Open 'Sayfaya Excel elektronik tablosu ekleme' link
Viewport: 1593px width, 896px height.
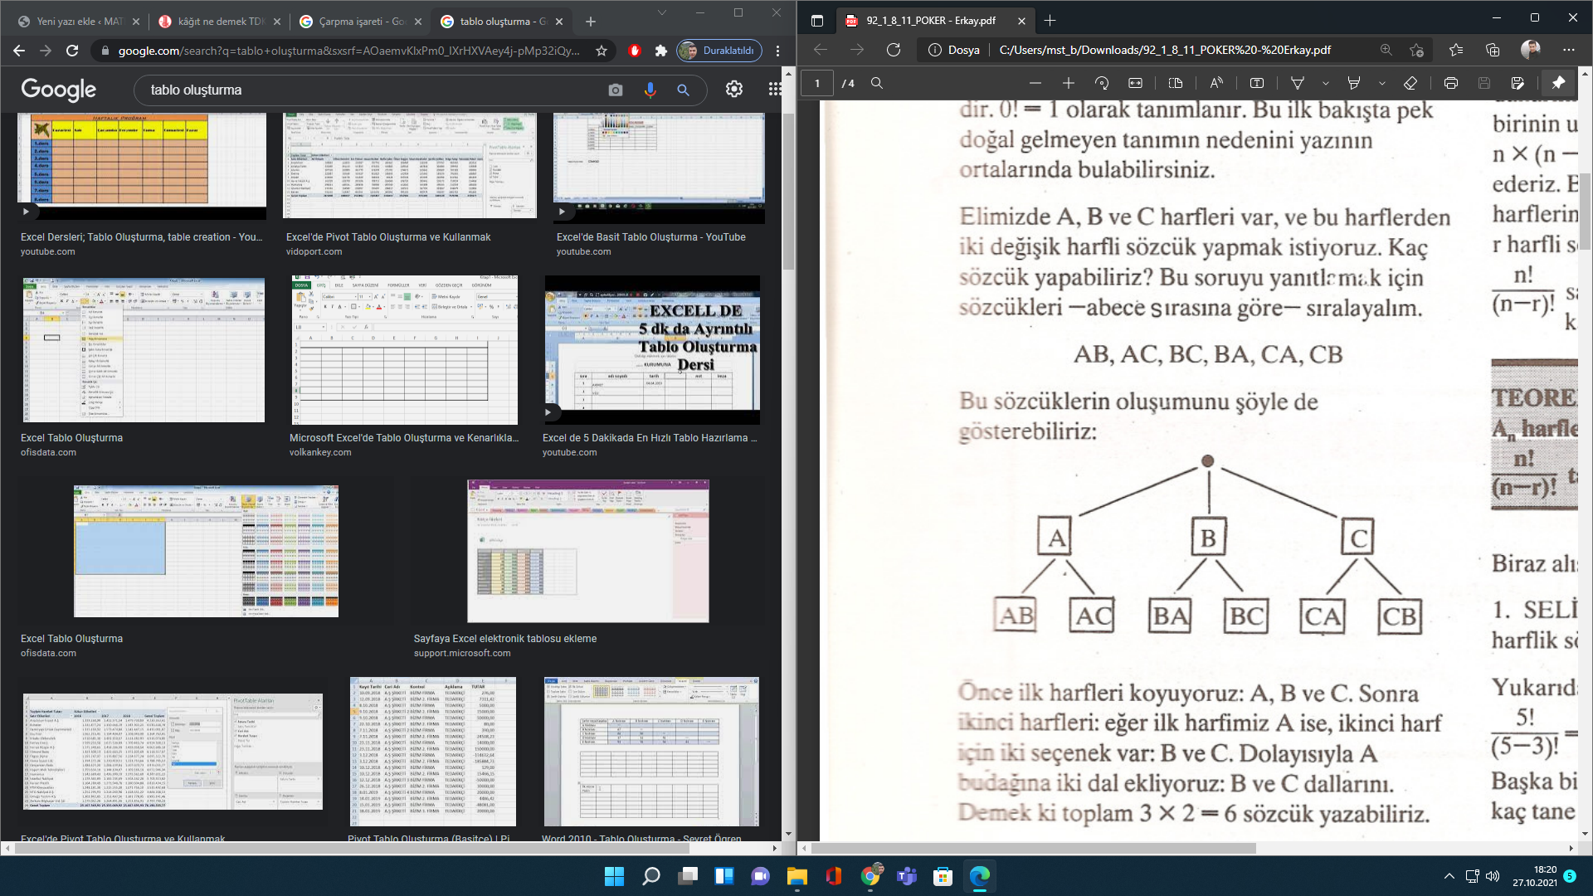click(505, 639)
